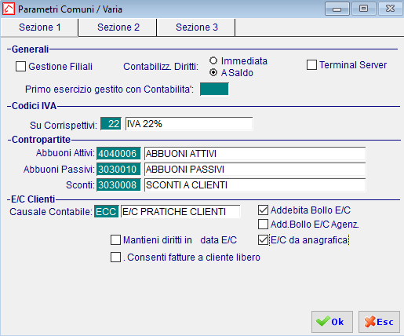
Task: Choose the A Saldo radio option
Action: [213, 72]
